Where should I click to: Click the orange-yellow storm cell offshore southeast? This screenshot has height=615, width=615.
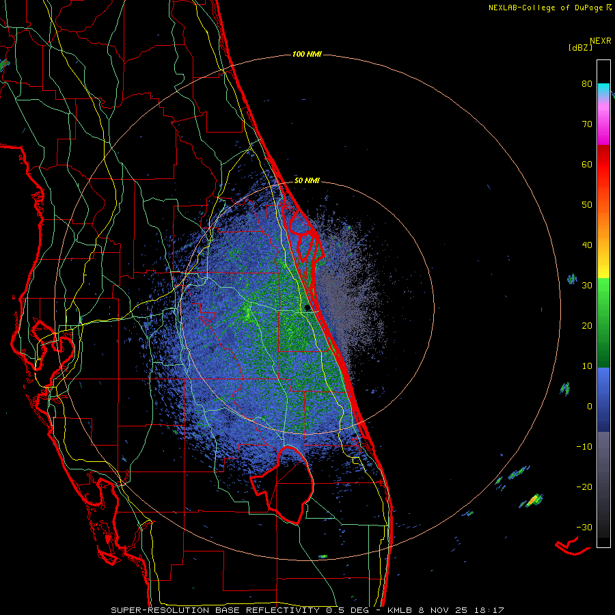(x=532, y=500)
